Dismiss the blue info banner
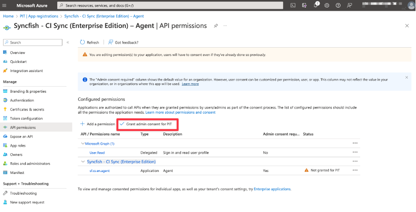 (x=406, y=78)
